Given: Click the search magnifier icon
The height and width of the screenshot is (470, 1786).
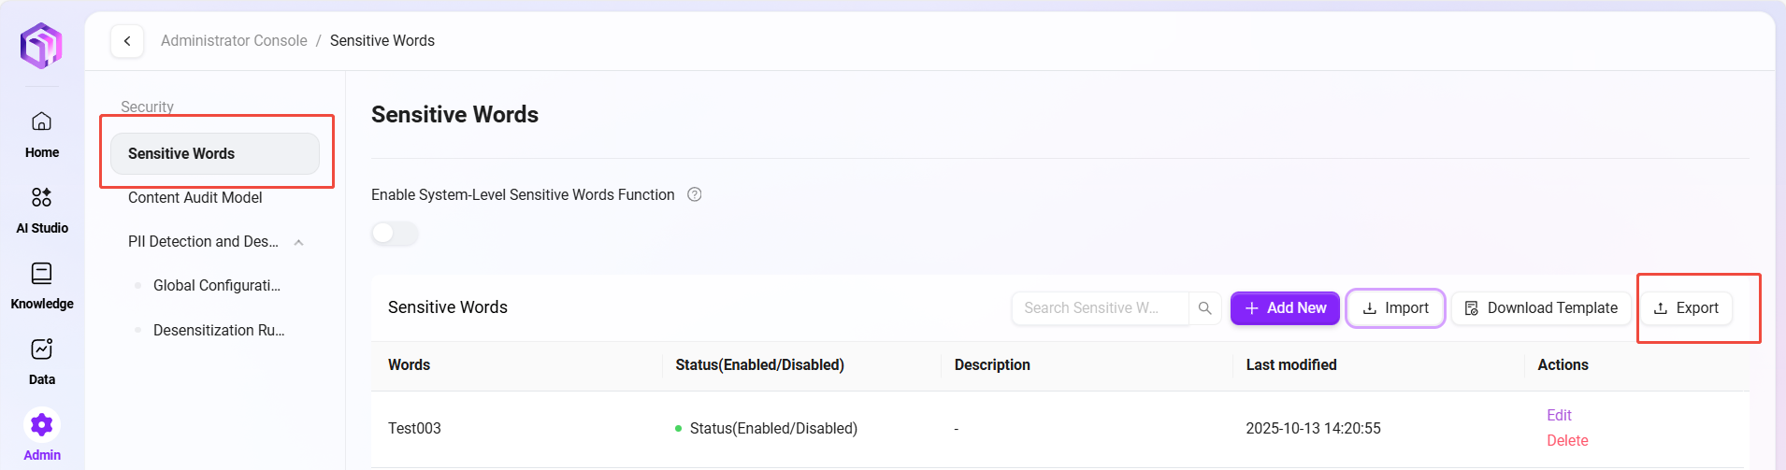Looking at the screenshot, I should [1205, 308].
